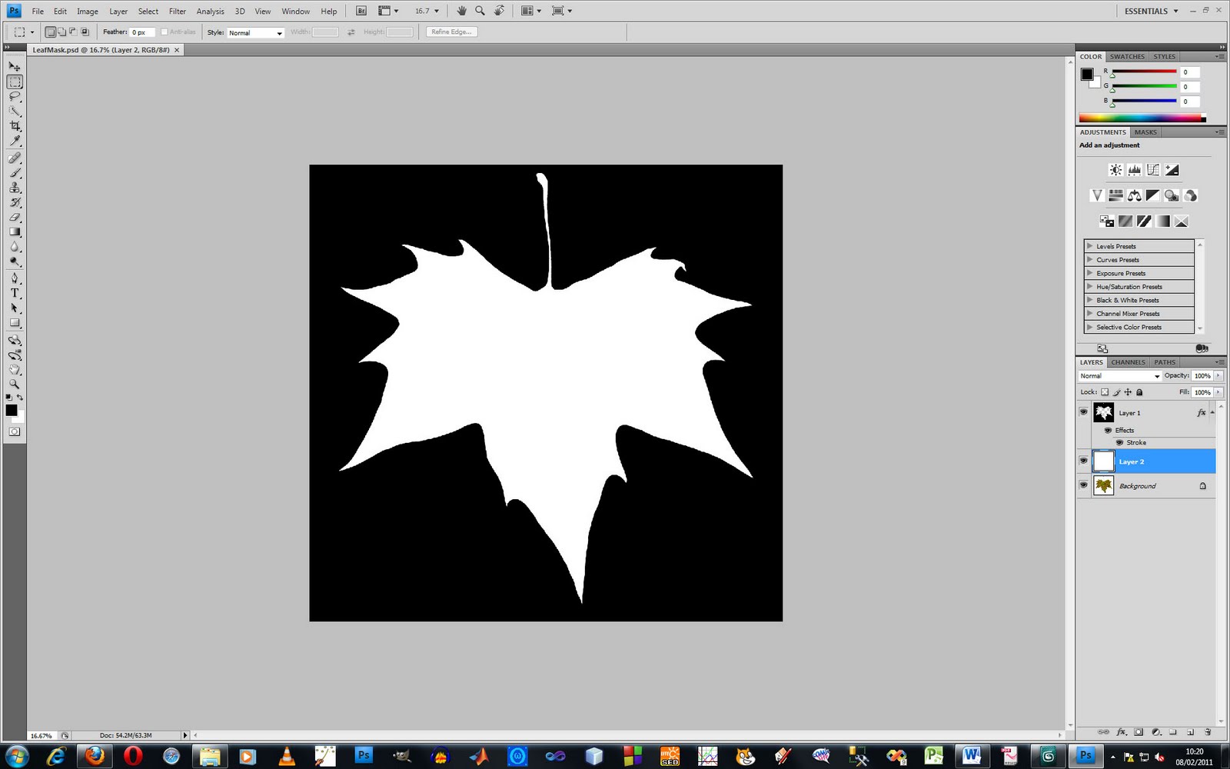Click Launch Bridge in the application bar
The width and height of the screenshot is (1230, 769).
click(360, 11)
